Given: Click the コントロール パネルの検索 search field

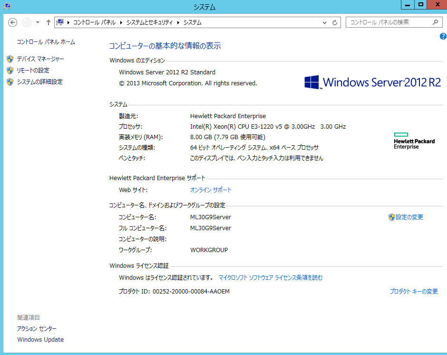Looking at the screenshot, I should (x=394, y=22).
